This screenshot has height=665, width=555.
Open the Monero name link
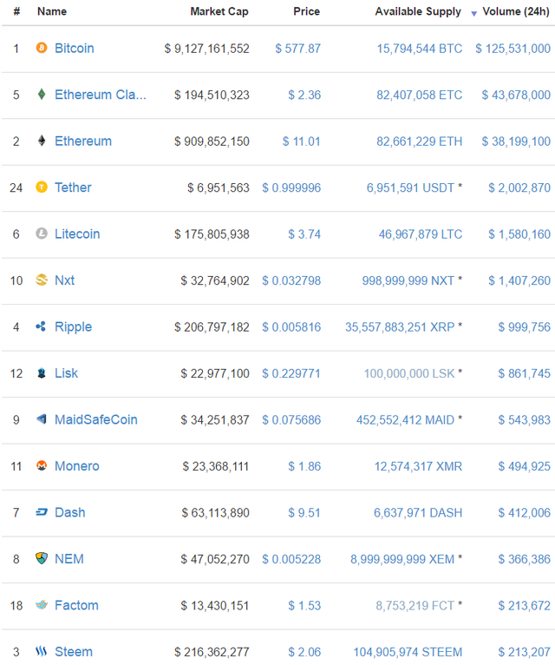[76, 465]
